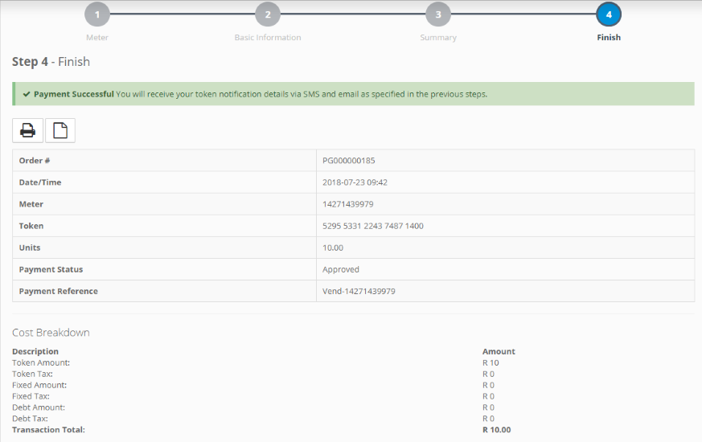
Task: Click the Cost Breakdown heading
Action: click(x=51, y=333)
